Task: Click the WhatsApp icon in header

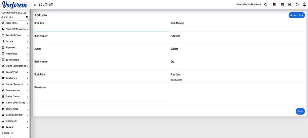Action: click(x=297, y=5)
